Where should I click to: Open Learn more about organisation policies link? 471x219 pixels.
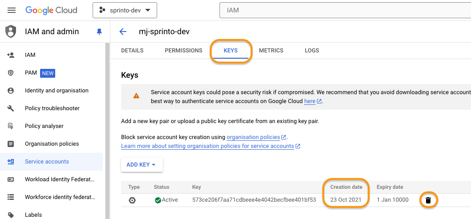point(207,146)
